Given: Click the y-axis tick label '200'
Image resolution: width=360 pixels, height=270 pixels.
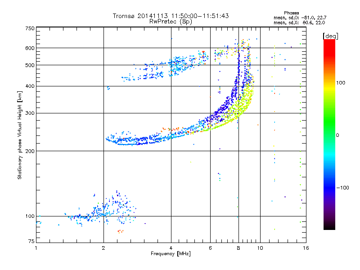Looking at the screenshot, I should [30, 151].
